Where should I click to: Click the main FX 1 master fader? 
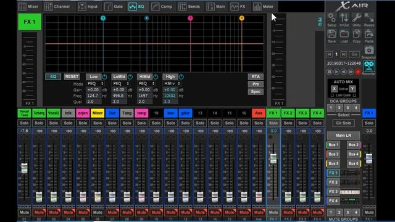tap(369, 158)
